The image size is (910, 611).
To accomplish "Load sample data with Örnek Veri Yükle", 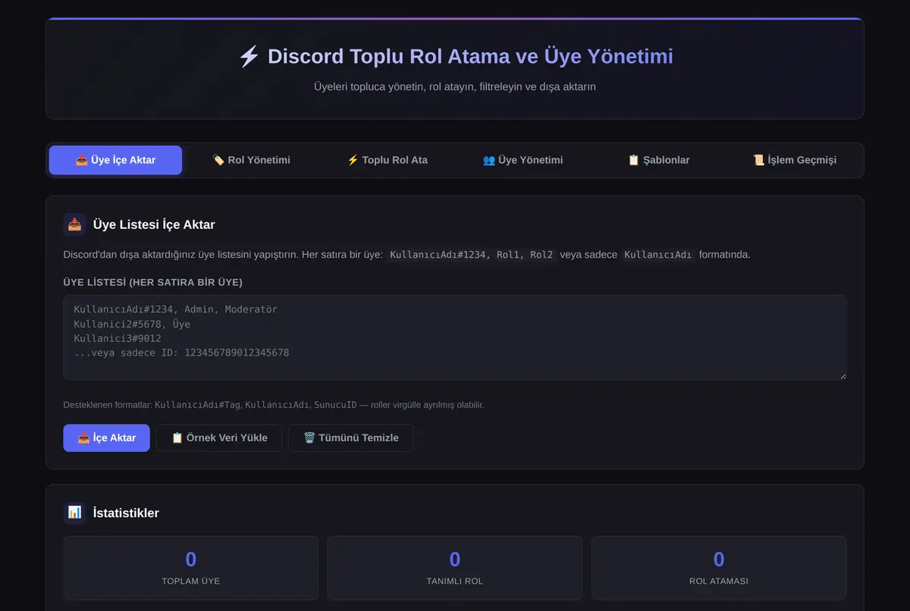I will (218, 437).
